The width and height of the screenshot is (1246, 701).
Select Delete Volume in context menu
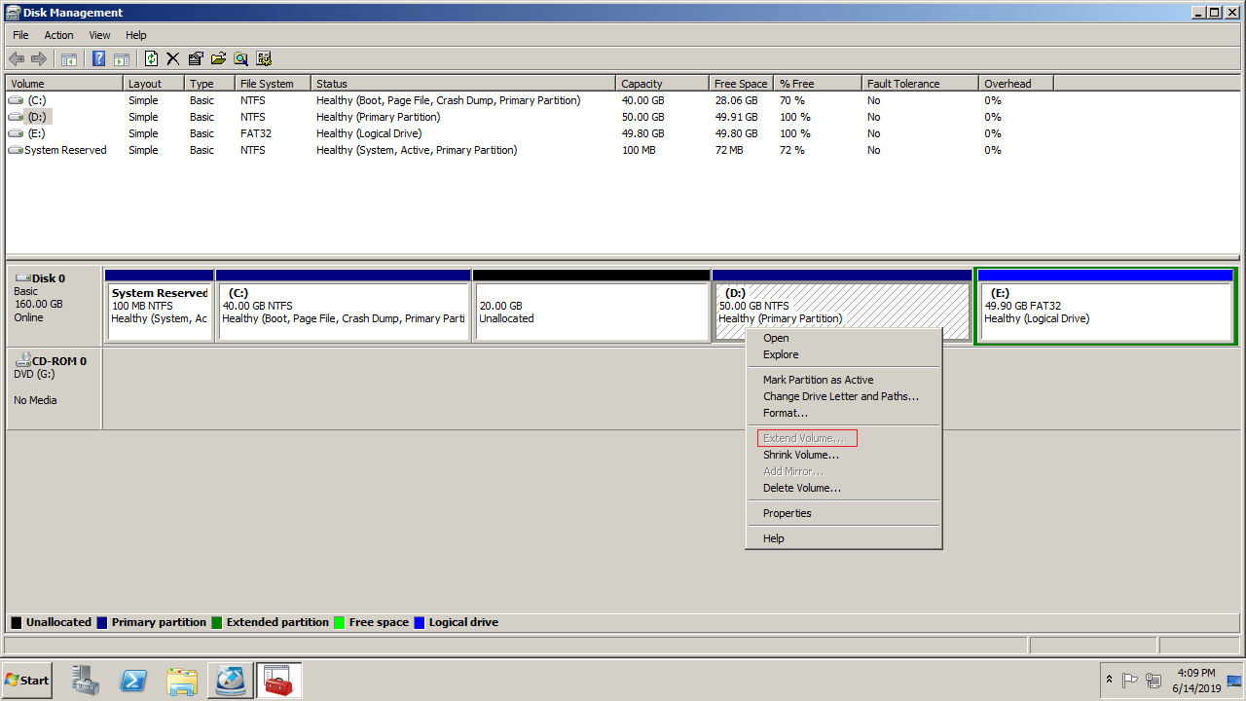pyautogui.click(x=801, y=488)
